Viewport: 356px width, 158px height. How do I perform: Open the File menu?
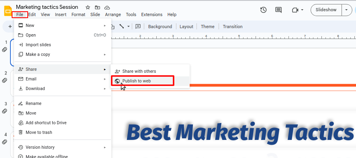(x=20, y=14)
